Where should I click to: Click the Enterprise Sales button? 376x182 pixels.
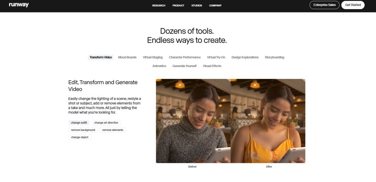(324, 5)
